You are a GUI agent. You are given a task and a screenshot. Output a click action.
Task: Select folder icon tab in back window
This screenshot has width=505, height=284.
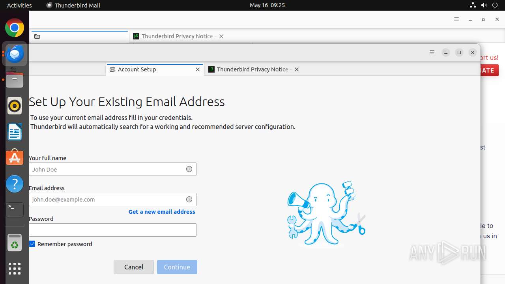coord(37,36)
